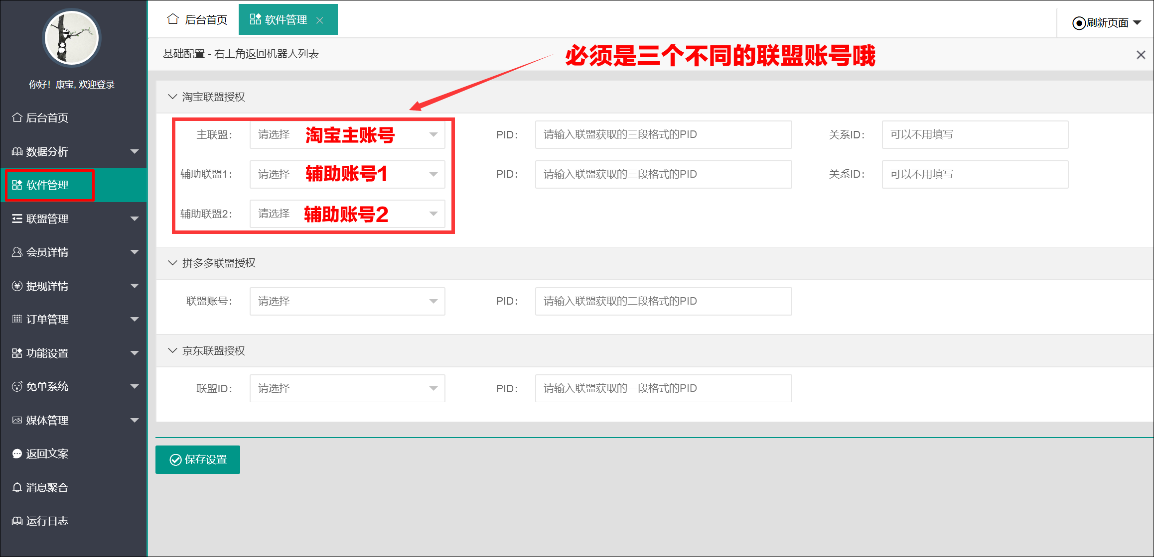Click the 保存设置 button
The image size is (1154, 557).
pyautogui.click(x=198, y=459)
